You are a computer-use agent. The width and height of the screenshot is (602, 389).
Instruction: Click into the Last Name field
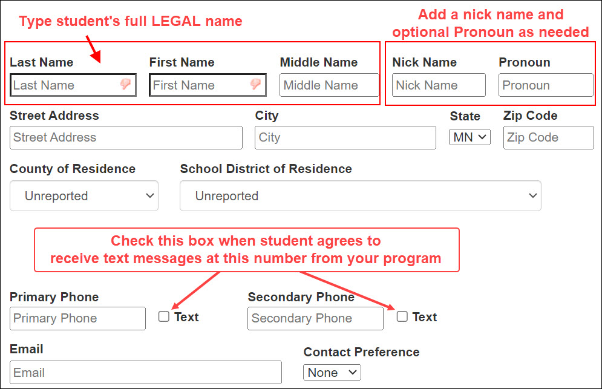64,85
